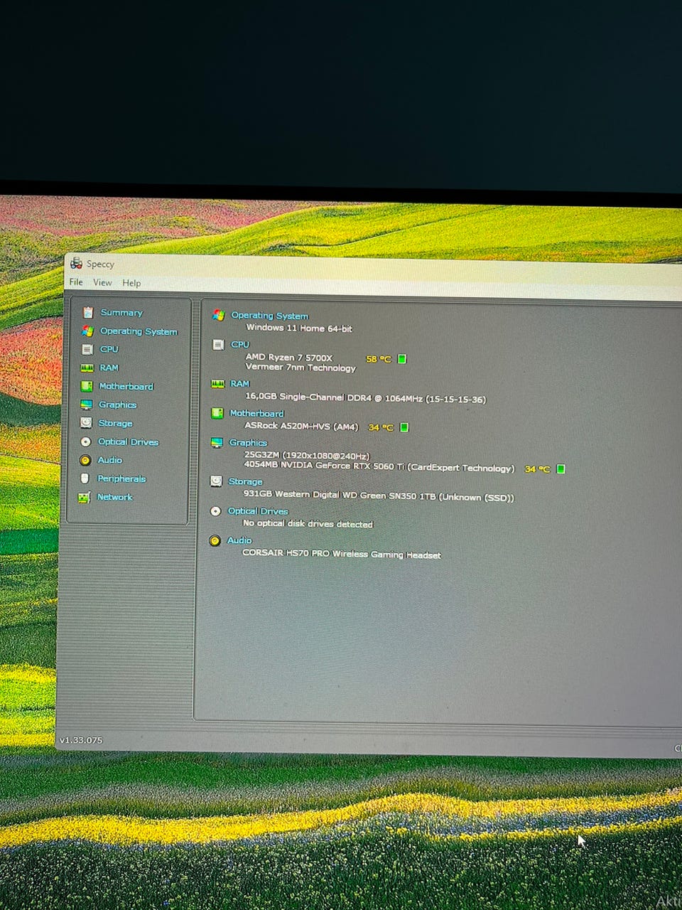Viewport: 682px width, 910px height.
Task: Click the Optical Drives heading link in summary
Action: coord(258,511)
